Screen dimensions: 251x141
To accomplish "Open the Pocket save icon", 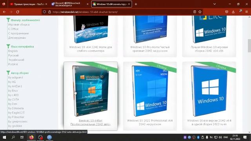I will [227, 12].
